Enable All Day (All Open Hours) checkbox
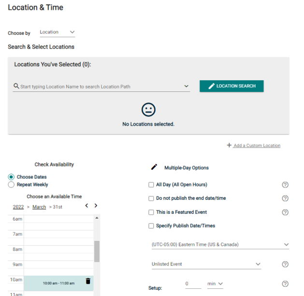Viewport: 304px width, 296px height. (151, 185)
